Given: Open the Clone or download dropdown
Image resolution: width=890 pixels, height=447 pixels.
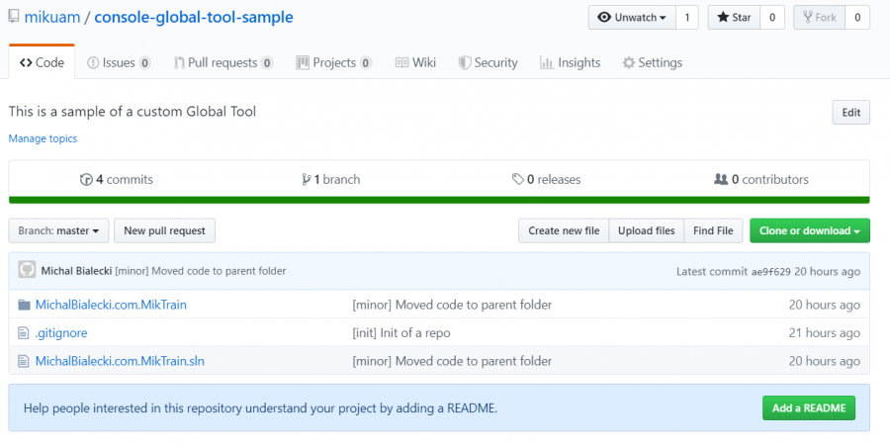Looking at the screenshot, I should tap(809, 231).
